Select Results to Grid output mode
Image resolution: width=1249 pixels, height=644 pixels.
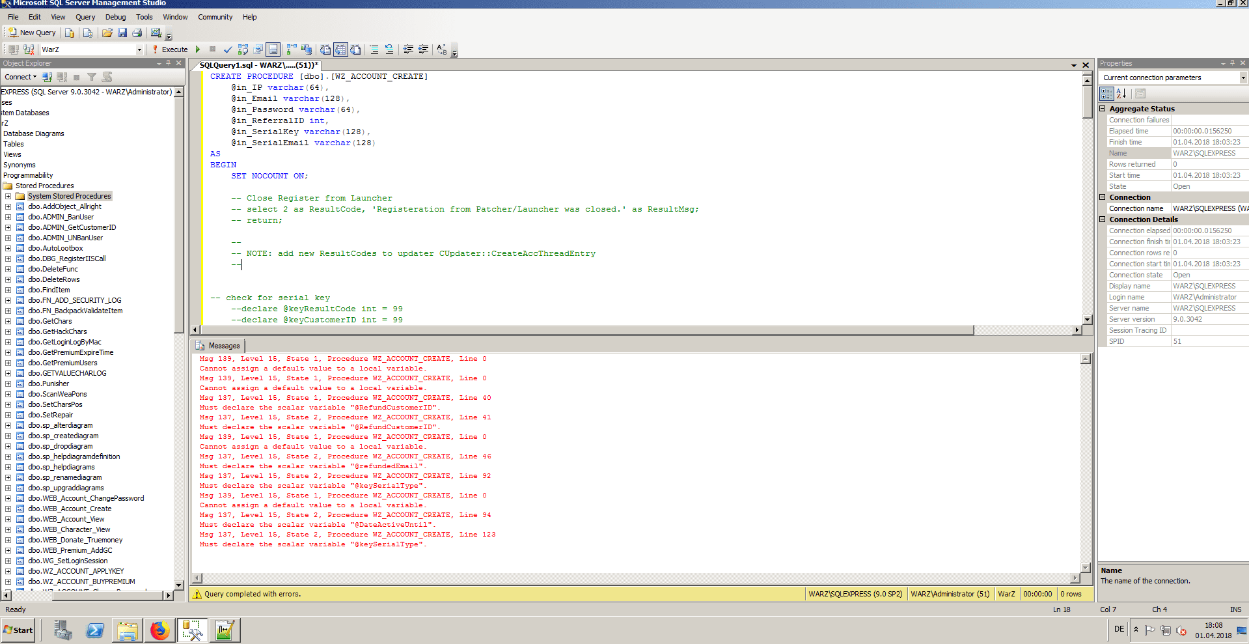340,49
